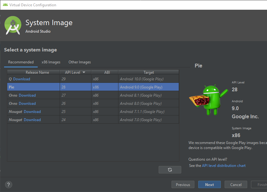This screenshot has height=192, width=267.
Task: Open the API level distribution chart link
Action: [224, 166]
